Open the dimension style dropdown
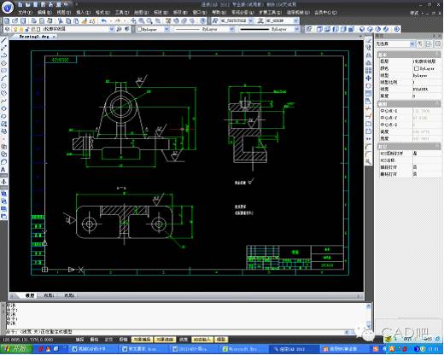This screenshot has height=355, width=444. [x=296, y=20]
